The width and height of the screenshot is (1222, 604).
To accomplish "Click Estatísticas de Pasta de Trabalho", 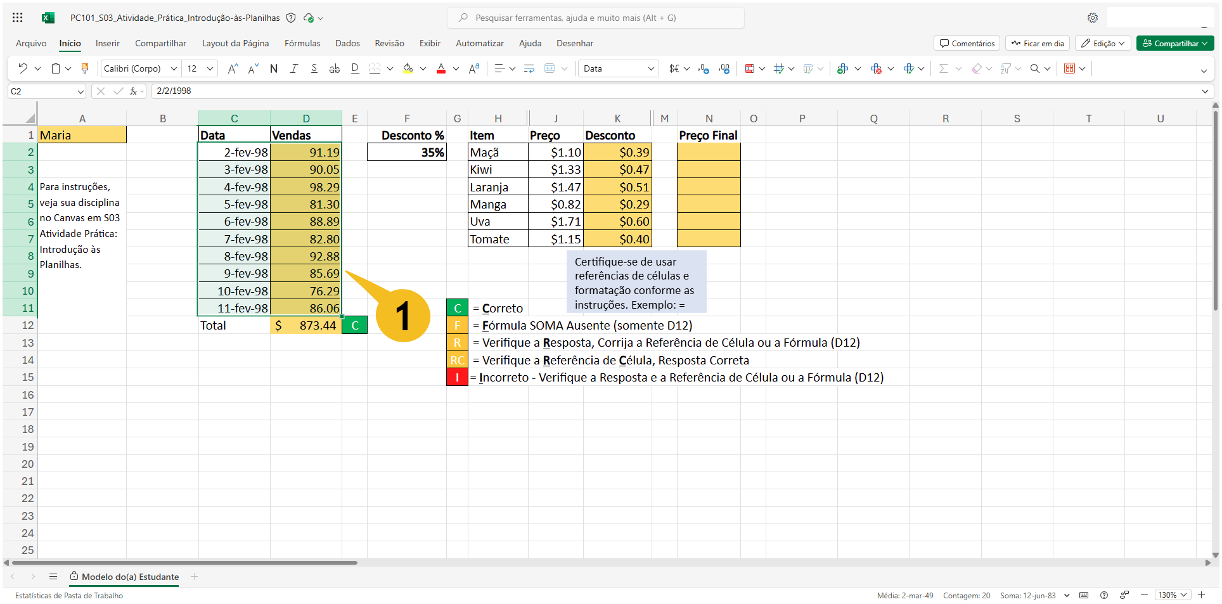I will click(x=69, y=596).
